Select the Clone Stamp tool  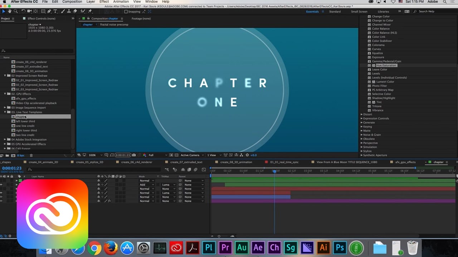pyautogui.click(x=69, y=11)
